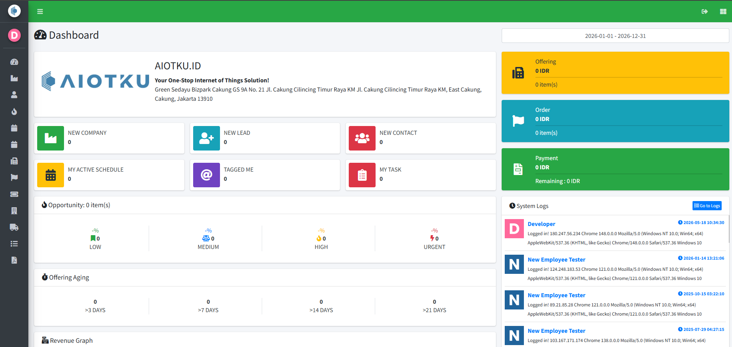732x347 pixels.
Task: Open the AIOTKU logo icon in sidebar
Action: 14,11
